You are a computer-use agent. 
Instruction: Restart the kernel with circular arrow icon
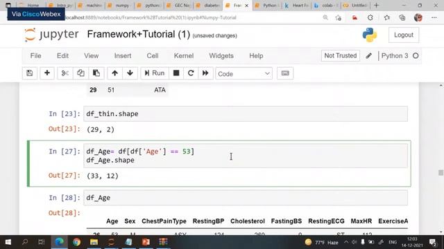point(191,73)
